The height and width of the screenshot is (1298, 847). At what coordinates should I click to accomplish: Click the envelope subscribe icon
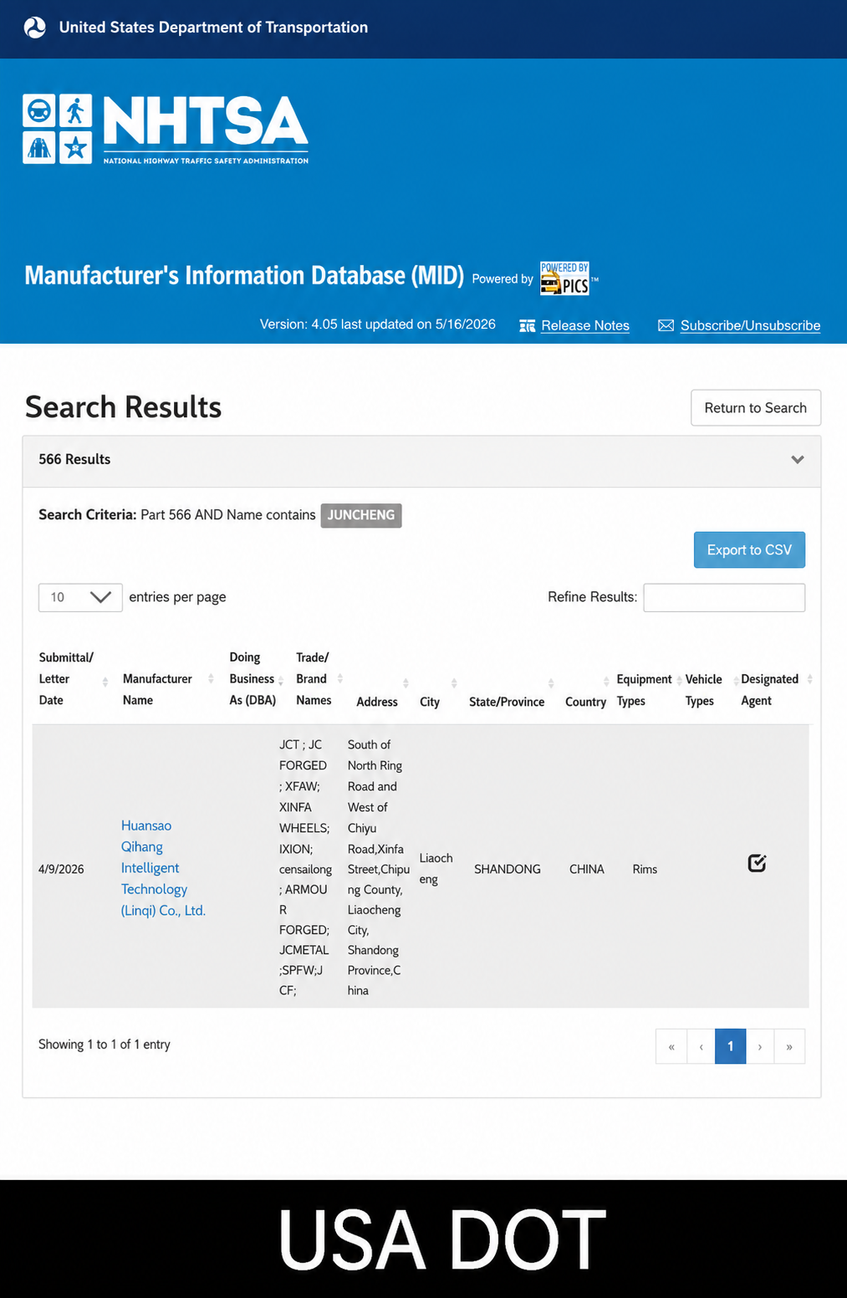666,325
